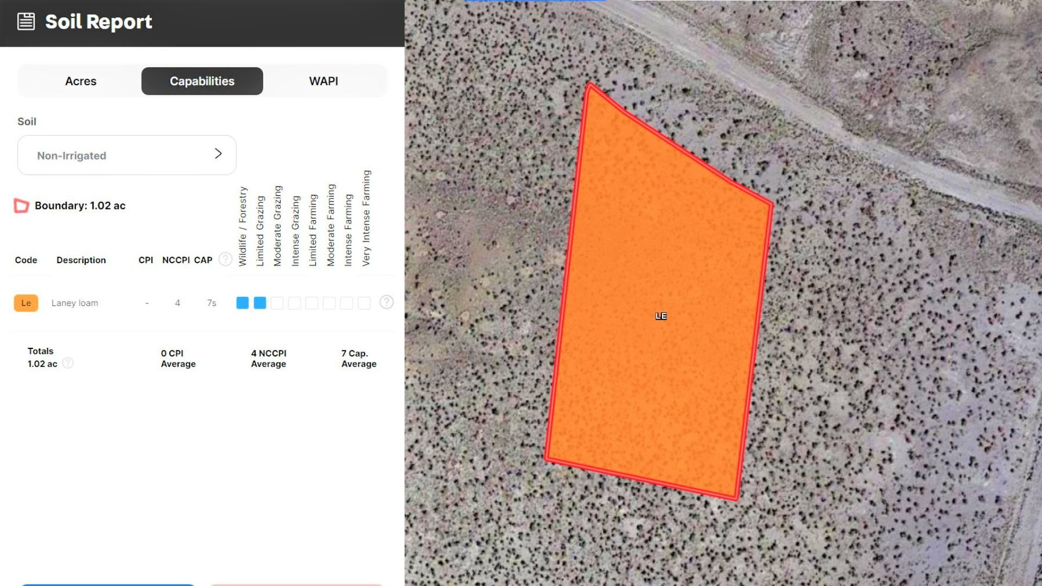Click the Intense Grazing empty square
1042x586 pixels.
point(295,303)
